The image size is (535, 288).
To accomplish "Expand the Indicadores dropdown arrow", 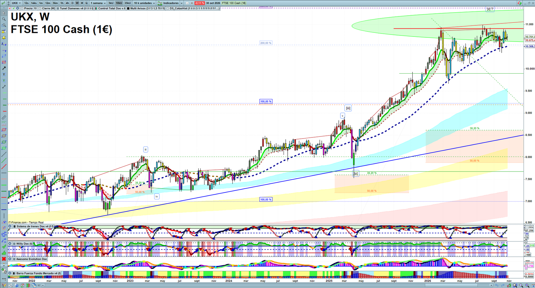I will 182,3.
